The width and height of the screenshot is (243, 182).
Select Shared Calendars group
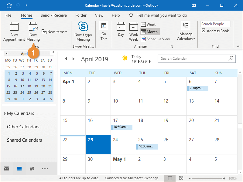(24, 140)
